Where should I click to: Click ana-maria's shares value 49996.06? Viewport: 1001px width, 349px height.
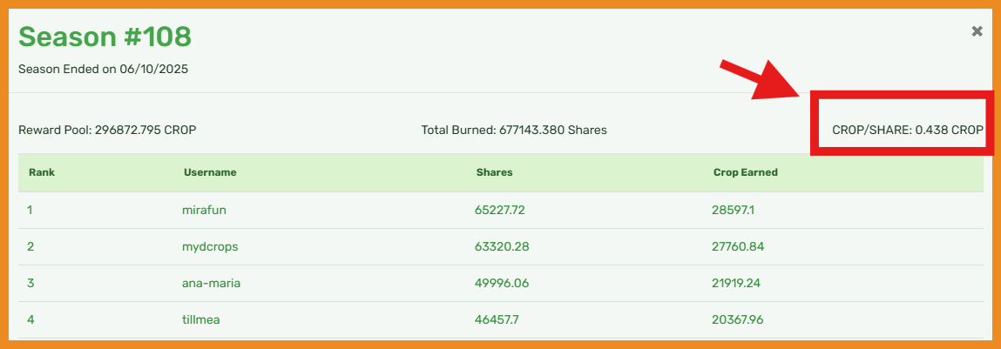pyautogui.click(x=503, y=283)
